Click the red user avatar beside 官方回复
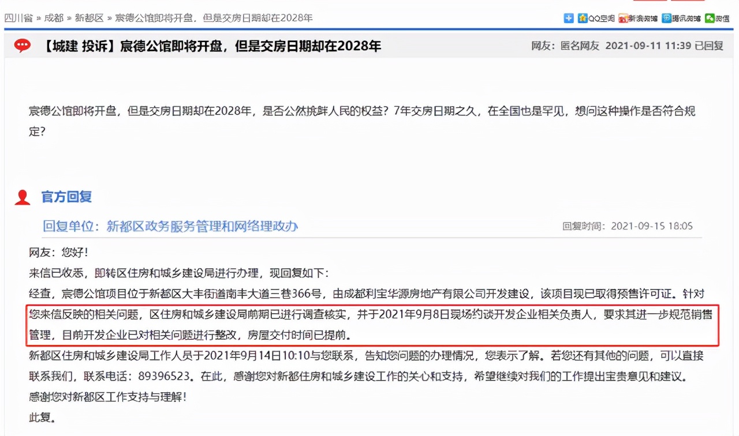The width and height of the screenshot is (739, 436). (x=23, y=197)
